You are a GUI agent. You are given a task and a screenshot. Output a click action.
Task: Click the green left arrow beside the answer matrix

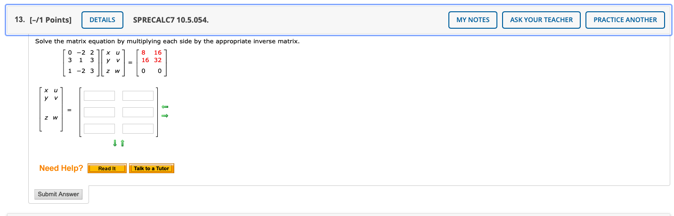pos(165,107)
